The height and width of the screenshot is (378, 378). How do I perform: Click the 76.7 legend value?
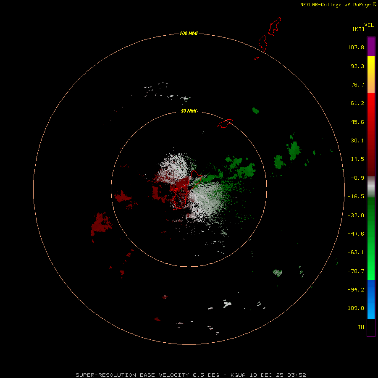(357, 84)
